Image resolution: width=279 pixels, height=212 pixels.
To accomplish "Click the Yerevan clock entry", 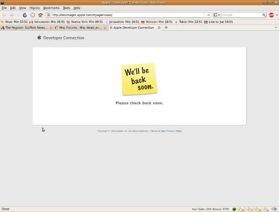I will click(x=157, y=22).
